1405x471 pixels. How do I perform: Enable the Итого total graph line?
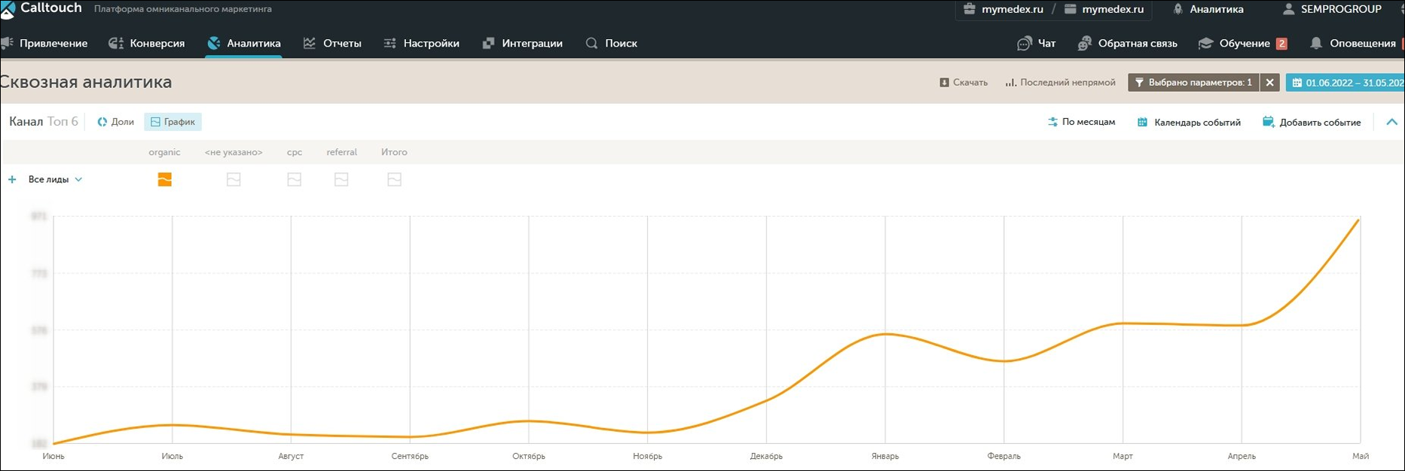click(x=394, y=180)
